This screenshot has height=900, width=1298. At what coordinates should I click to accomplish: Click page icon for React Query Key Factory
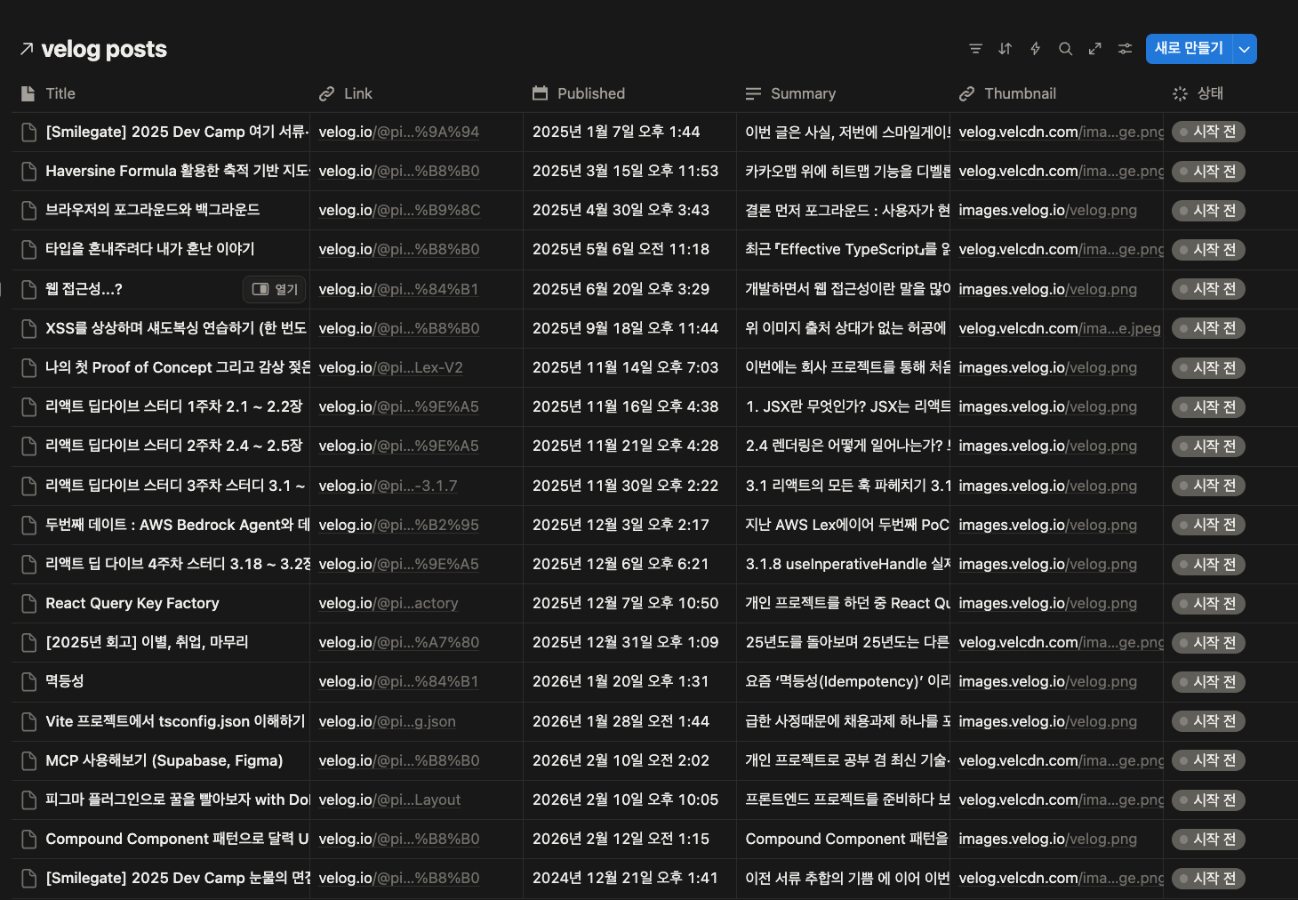pyautogui.click(x=29, y=604)
